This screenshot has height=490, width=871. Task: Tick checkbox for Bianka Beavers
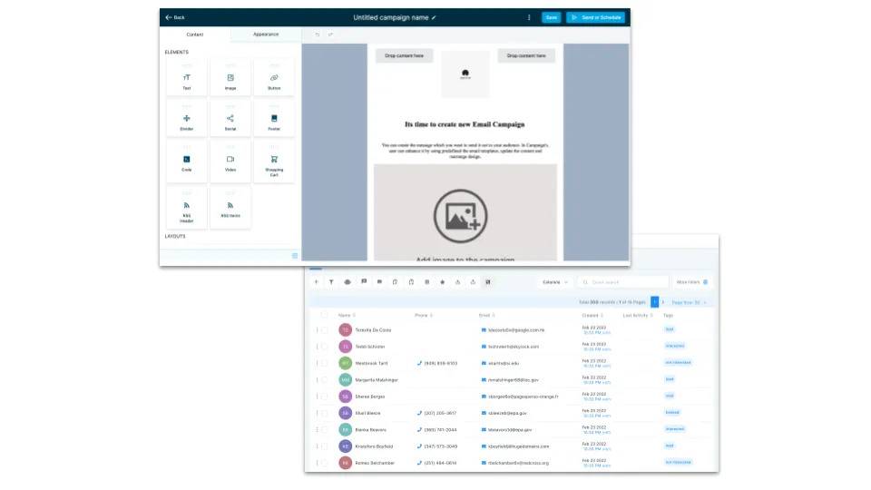[325, 430]
